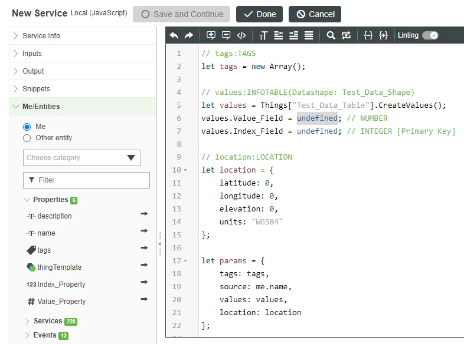464x344 pixels.
Task: Click the undo arrow in editor toolbar
Action: click(x=174, y=35)
